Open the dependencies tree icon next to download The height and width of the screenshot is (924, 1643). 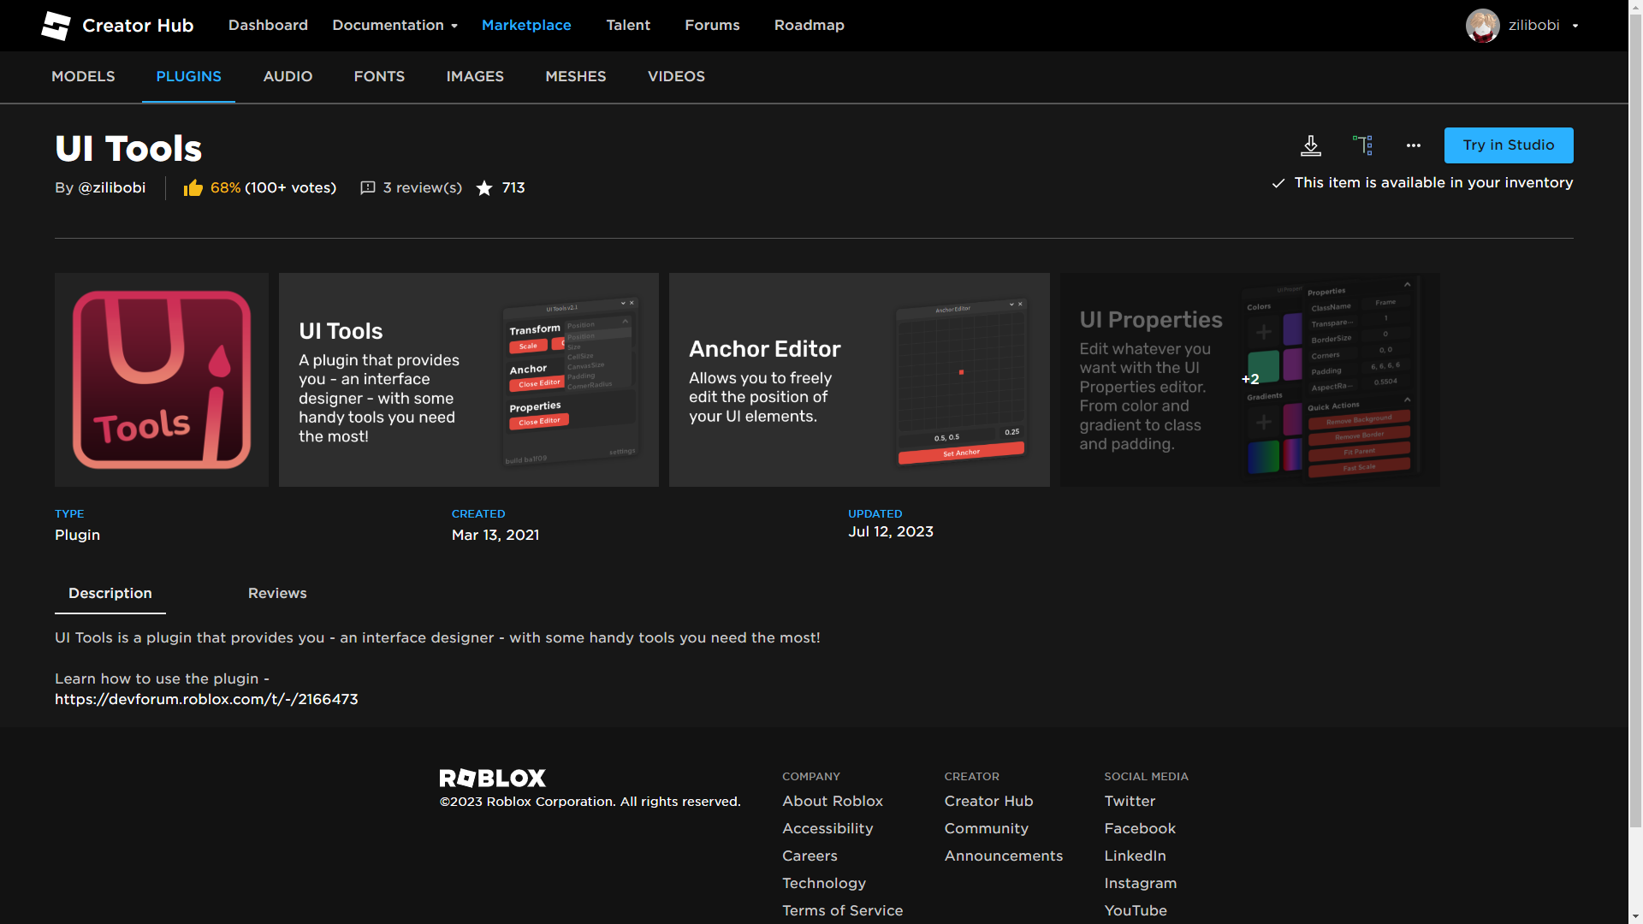pyautogui.click(x=1362, y=145)
